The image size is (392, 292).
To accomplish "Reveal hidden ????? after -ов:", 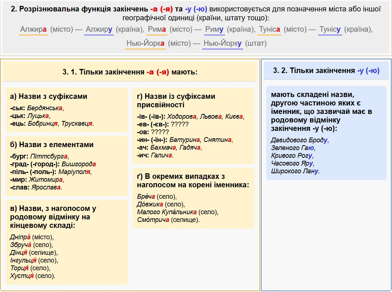I will pyautogui.click(x=160, y=132).
